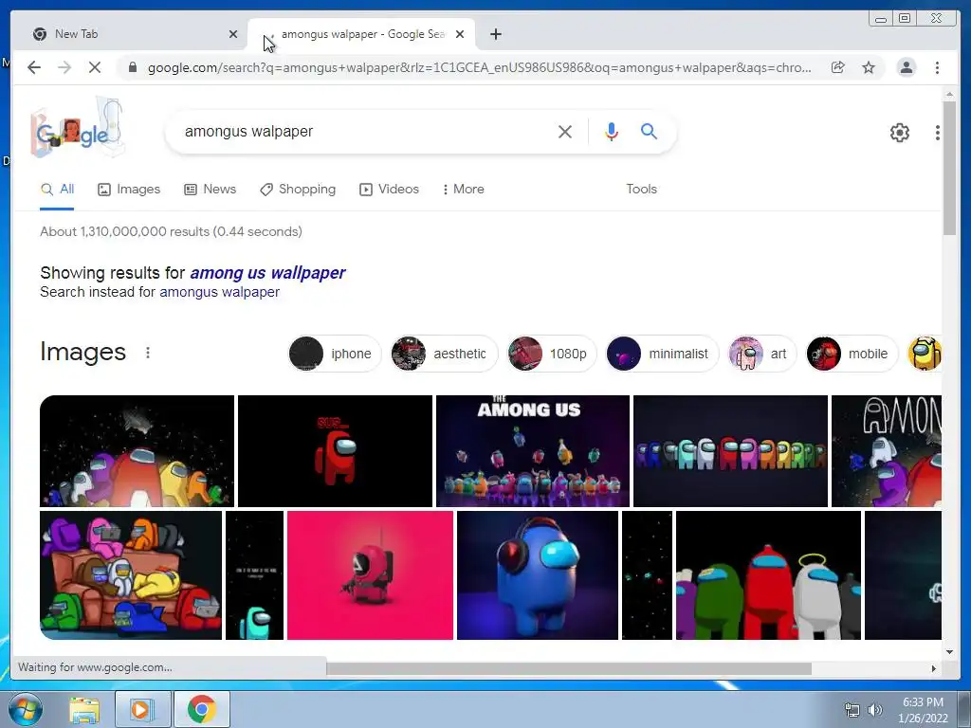Switch to the News results tab

210,190
